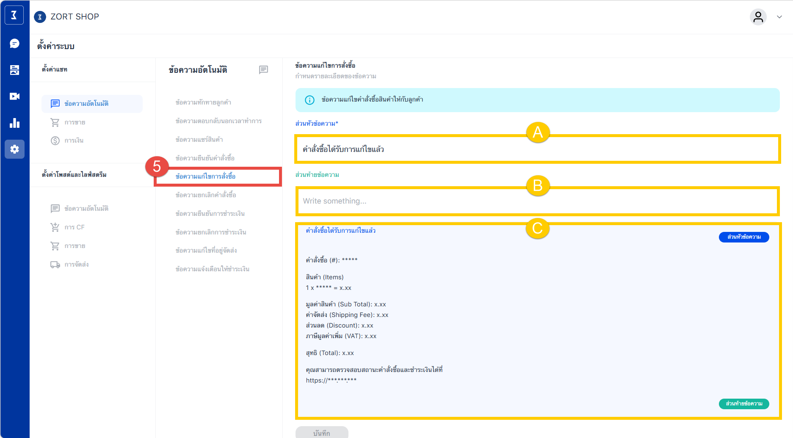Open การจัดส่ง settings item

tap(76, 264)
